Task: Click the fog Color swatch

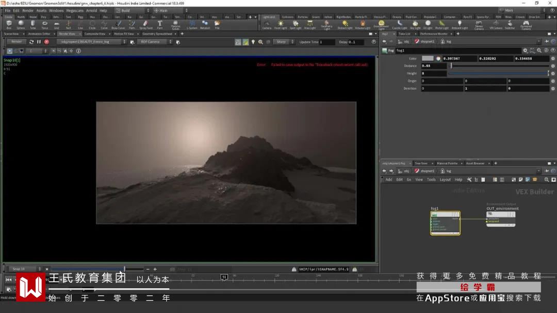Action: coord(428,59)
